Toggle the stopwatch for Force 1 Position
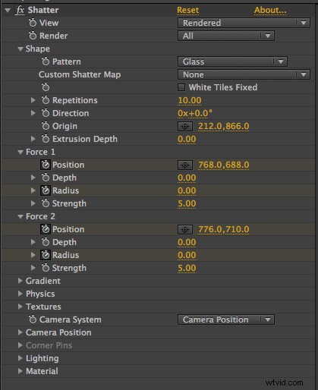Viewport: 318px width, 390px height. pos(46,165)
